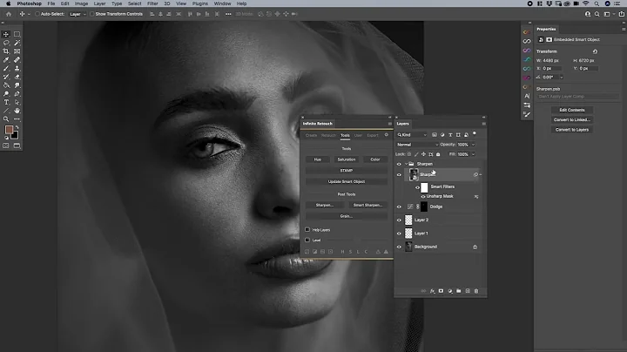Enable Help Layers checkbox
Viewport: 627px width, 352px height.
pyautogui.click(x=307, y=230)
